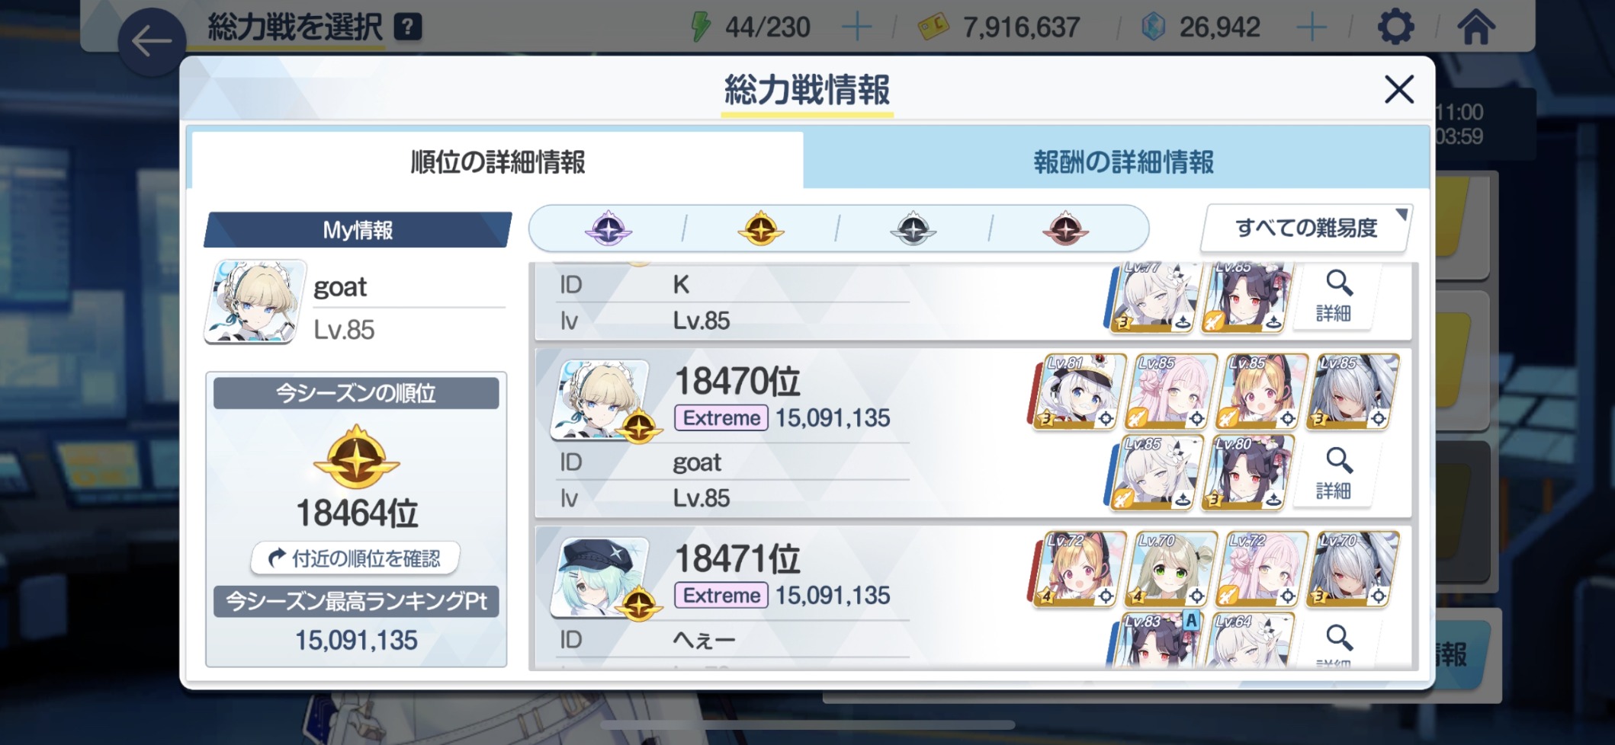The image size is (1615, 745).
Task: Tap the Lv.81 student portrait in goat's team
Action: (x=1080, y=392)
